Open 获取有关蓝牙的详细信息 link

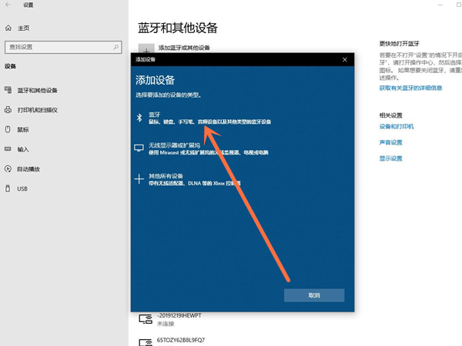(410, 88)
